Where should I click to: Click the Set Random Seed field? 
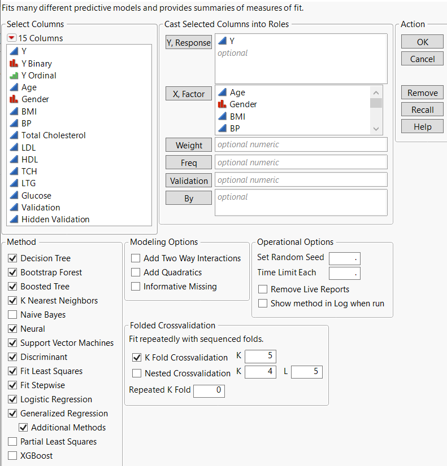point(344,258)
